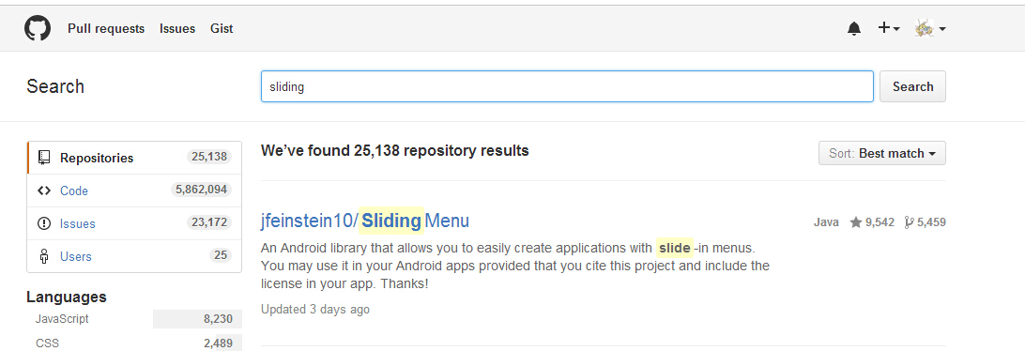Screen dimensions: 1025x351
Task: Click the GitHub Octocat logo
Action: pos(38,29)
